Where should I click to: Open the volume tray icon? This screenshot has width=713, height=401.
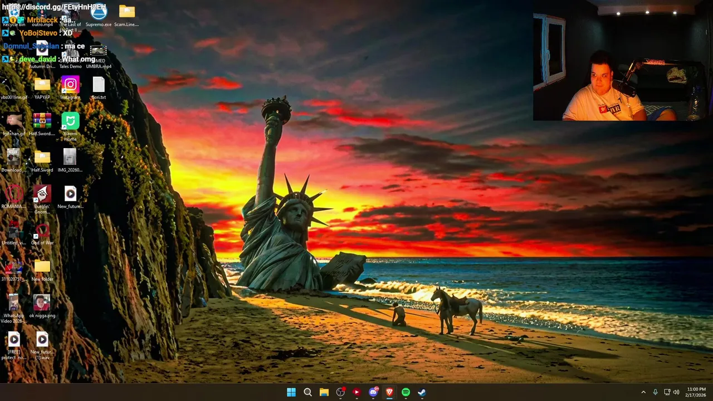coord(676,392)
